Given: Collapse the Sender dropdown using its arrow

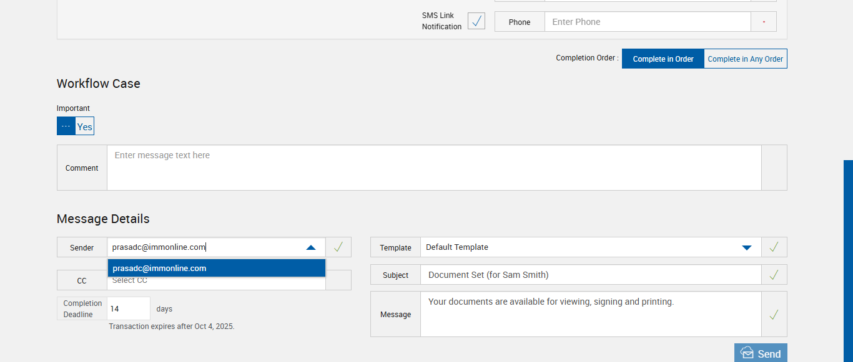Looking at the screenshot, I should point(311,247).
